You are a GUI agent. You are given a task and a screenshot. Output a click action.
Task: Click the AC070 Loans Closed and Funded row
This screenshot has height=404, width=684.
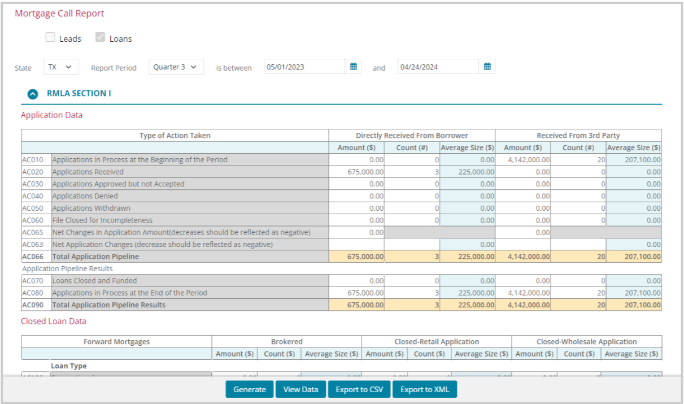point(169,280)
